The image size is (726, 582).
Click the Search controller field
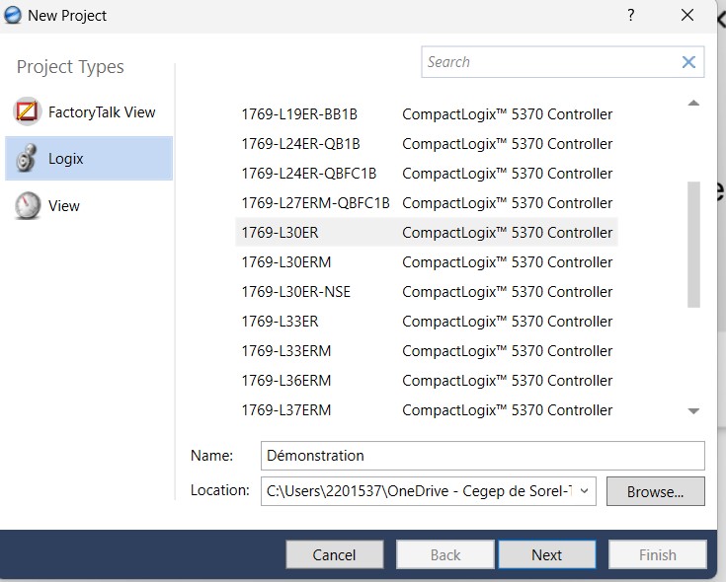549,62
